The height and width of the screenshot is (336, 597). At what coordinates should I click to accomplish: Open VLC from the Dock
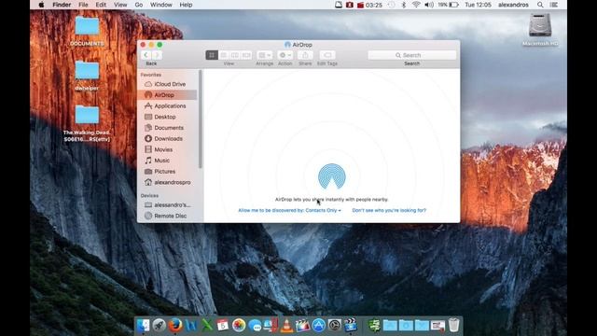[x=286, y=326]
